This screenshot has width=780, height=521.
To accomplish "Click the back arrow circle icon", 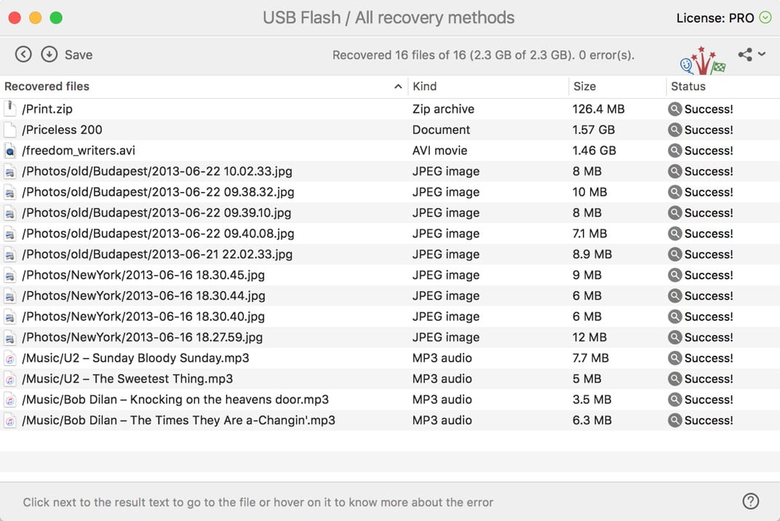I will [23, 54].
